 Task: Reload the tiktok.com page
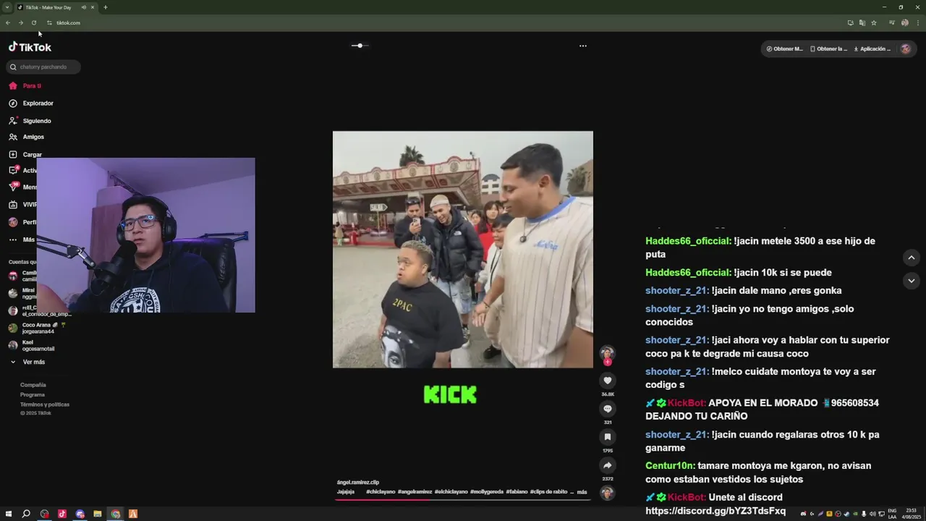[x=34, y=22]
